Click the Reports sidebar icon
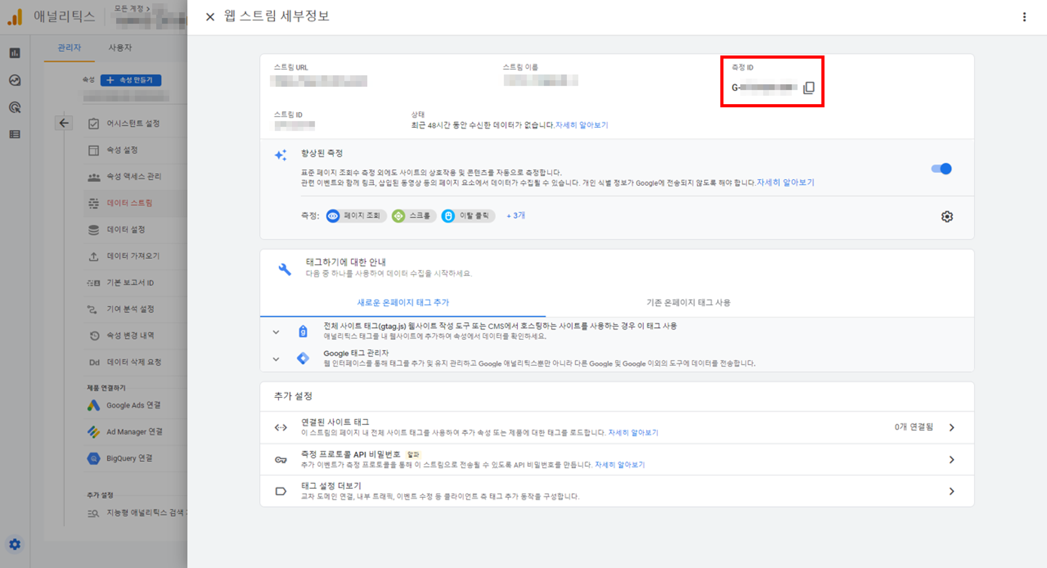The image size is (1047, 568). pos(15,53)
